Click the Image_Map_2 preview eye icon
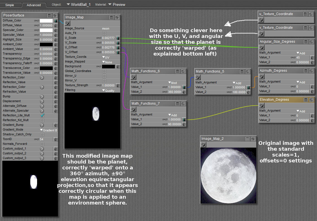This screenshot has height=221, width=317. click(x=253, y=139)
